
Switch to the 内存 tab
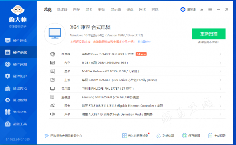77,9
